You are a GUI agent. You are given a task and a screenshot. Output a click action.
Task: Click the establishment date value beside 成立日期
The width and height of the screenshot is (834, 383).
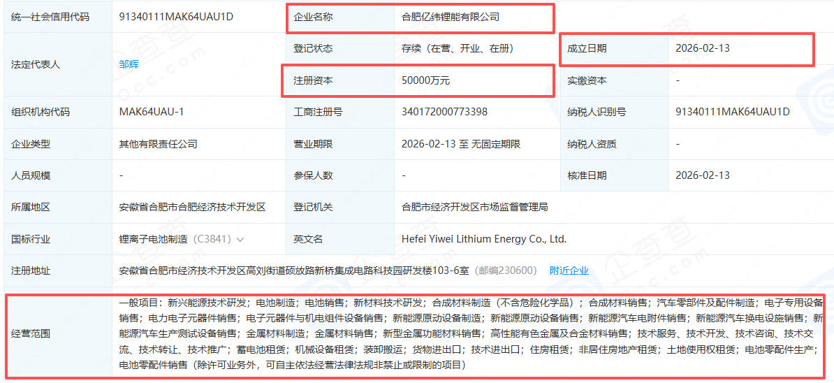pos(702,48)
